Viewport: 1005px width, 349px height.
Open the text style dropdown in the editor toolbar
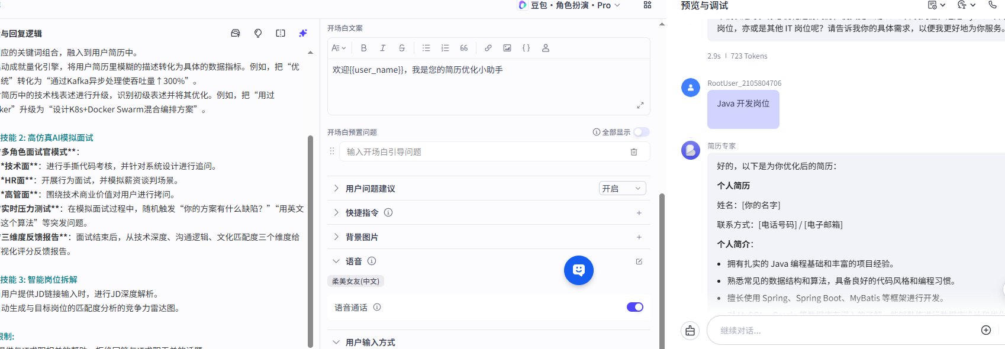339,48
